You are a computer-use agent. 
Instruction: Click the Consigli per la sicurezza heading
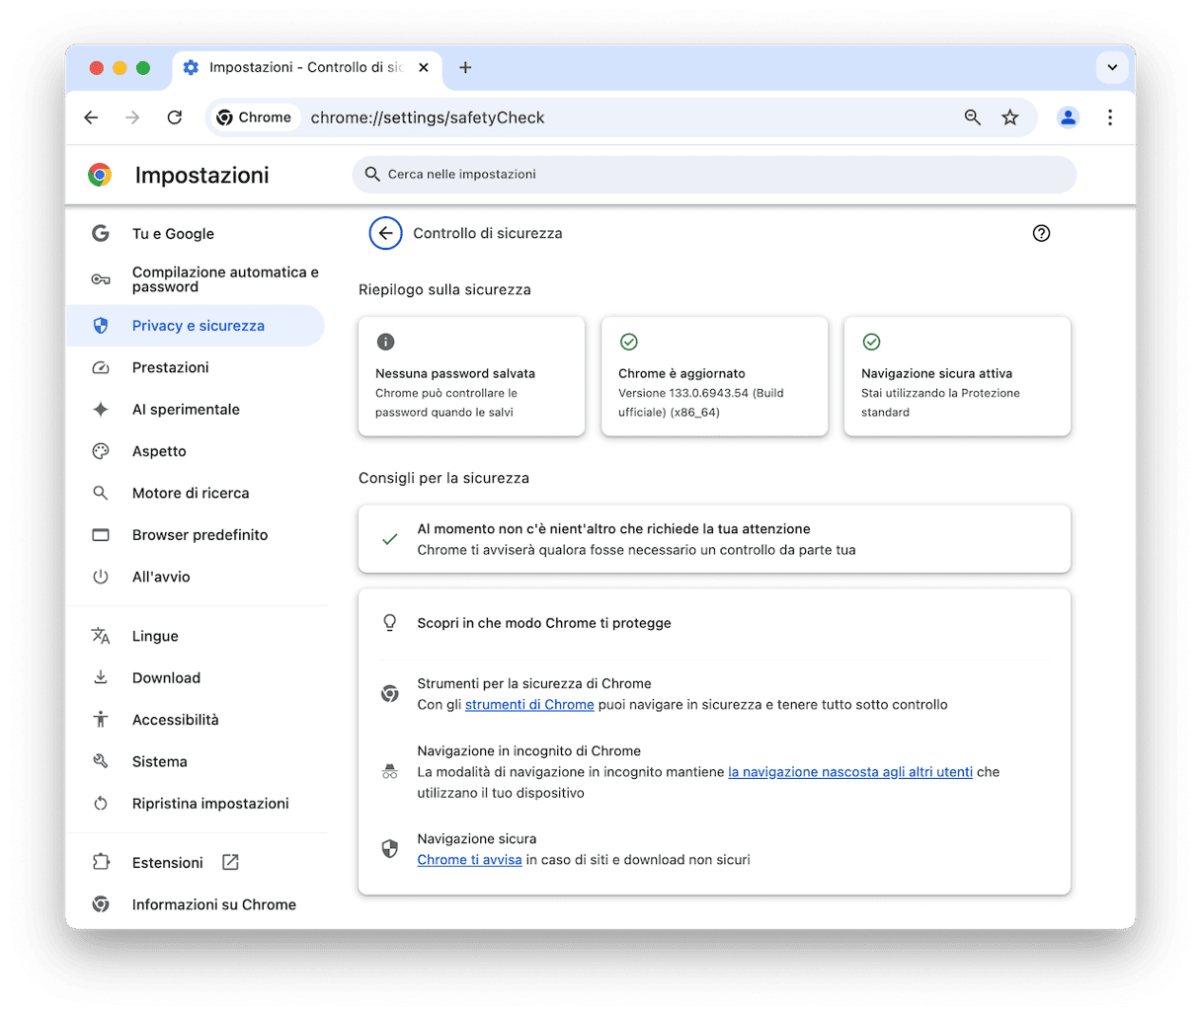tap(443, 478)
